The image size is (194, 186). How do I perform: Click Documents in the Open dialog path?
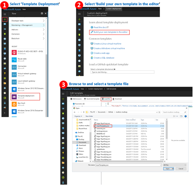pos(102,112)
